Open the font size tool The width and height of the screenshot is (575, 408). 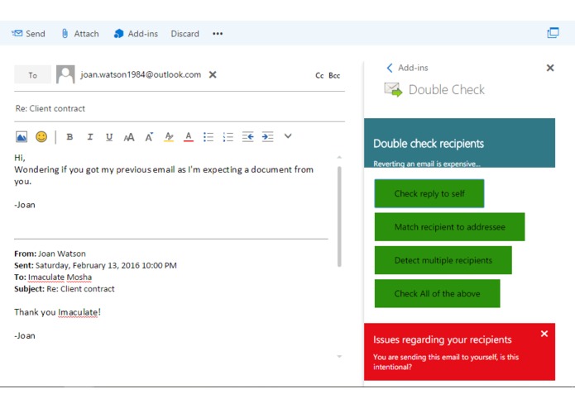click(129, 137)
